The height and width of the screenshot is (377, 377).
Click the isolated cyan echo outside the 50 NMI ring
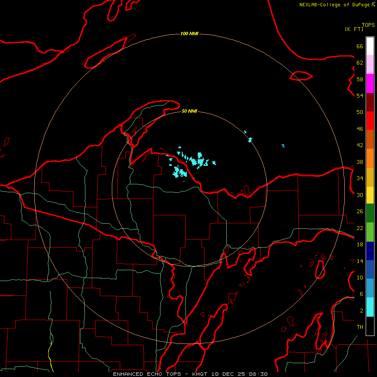click(x=283, y=145)
